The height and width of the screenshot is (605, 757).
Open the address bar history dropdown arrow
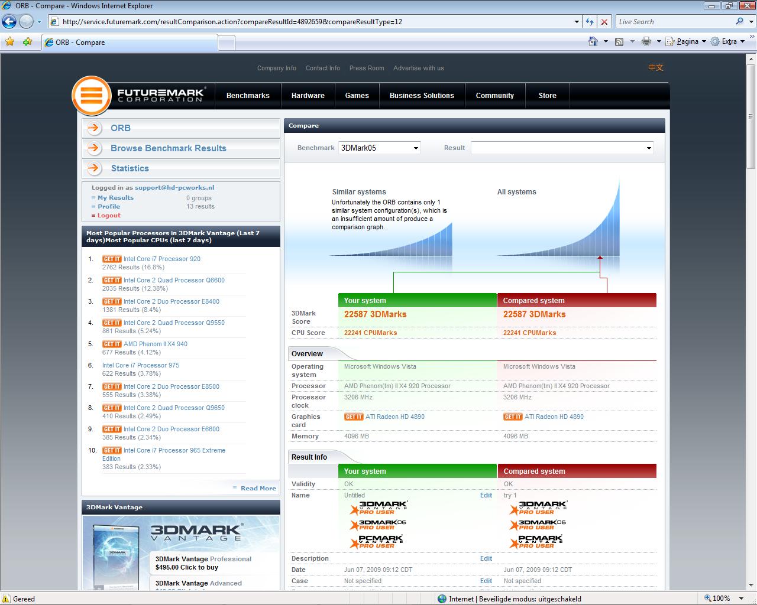[x=577, y=22]
